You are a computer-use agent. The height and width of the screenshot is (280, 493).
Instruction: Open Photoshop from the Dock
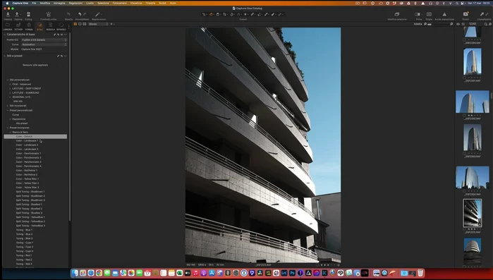click(x=292, y=273)
